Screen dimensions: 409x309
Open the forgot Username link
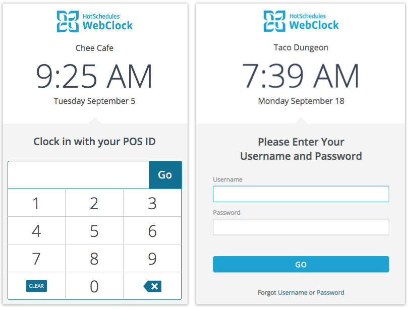click(x=293, y=292)
